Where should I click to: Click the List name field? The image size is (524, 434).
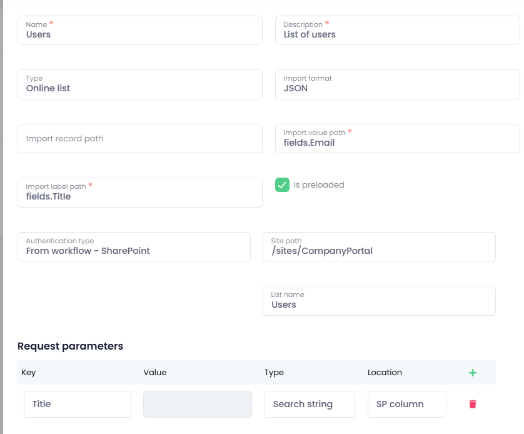click(x=379, y=301)
